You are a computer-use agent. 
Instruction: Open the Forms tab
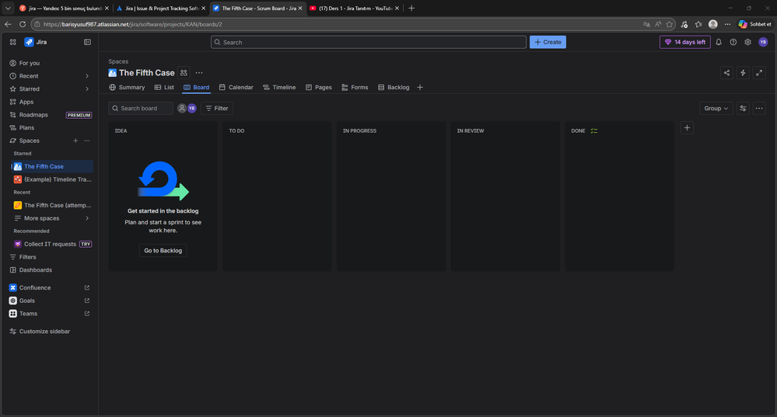[355, 88]
